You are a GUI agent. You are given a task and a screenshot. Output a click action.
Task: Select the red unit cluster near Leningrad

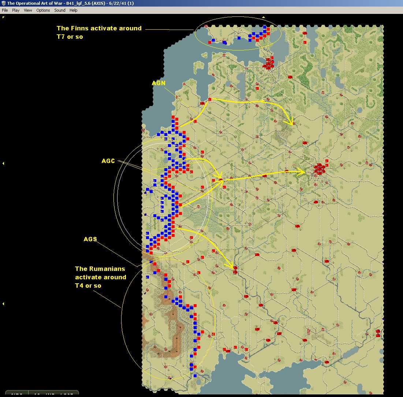(x=268, y=63)
